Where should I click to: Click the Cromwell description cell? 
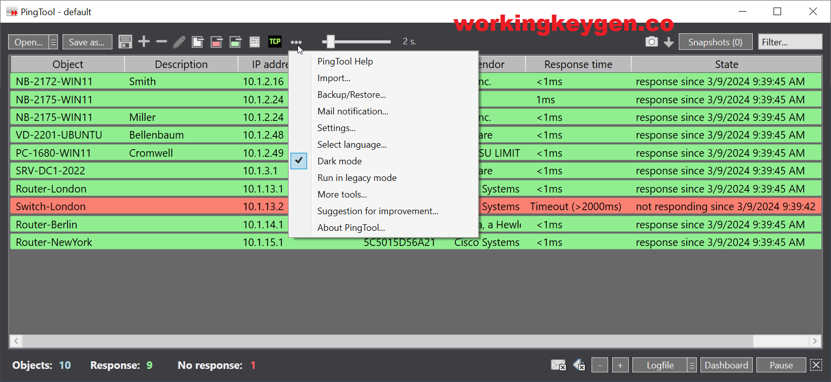151,153
